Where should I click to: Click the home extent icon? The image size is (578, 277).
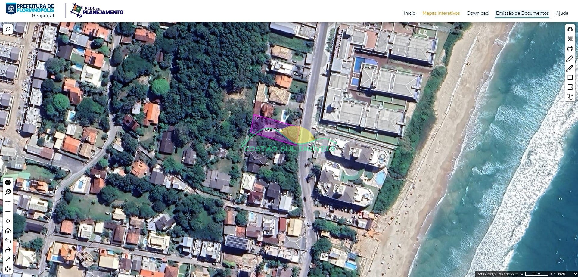pos(8,231)
